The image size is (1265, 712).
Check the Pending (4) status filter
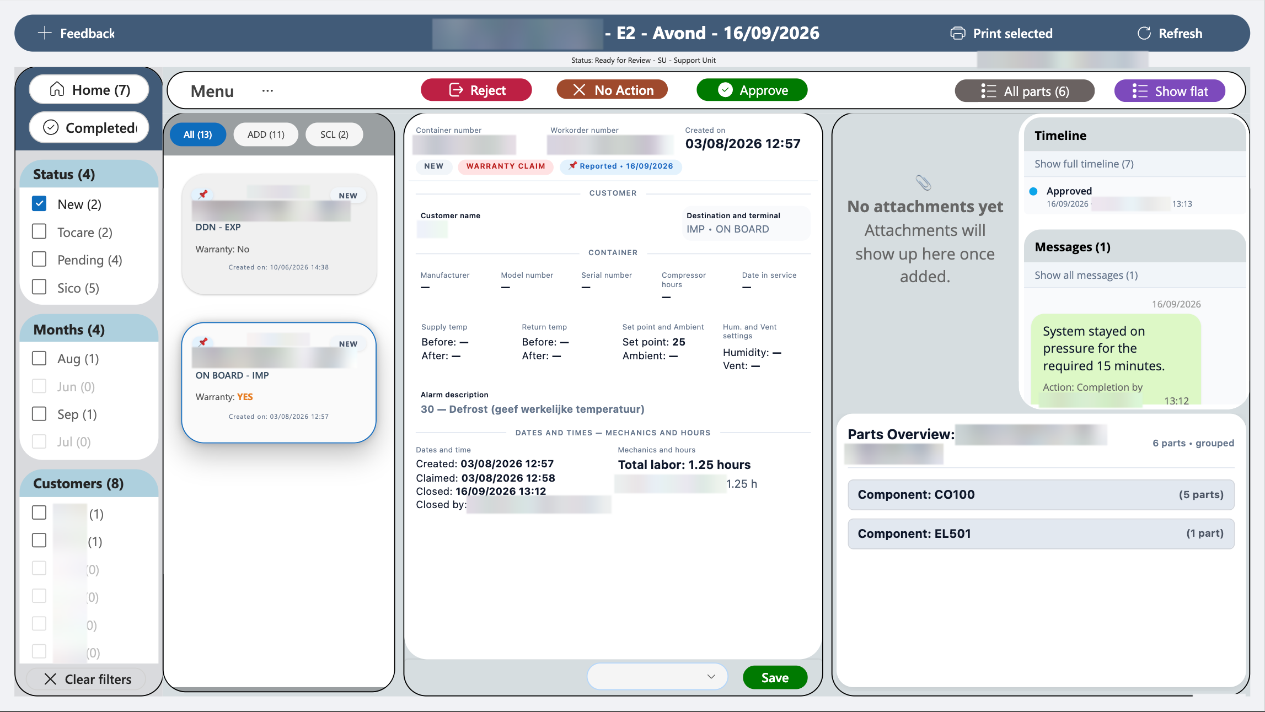39,259
